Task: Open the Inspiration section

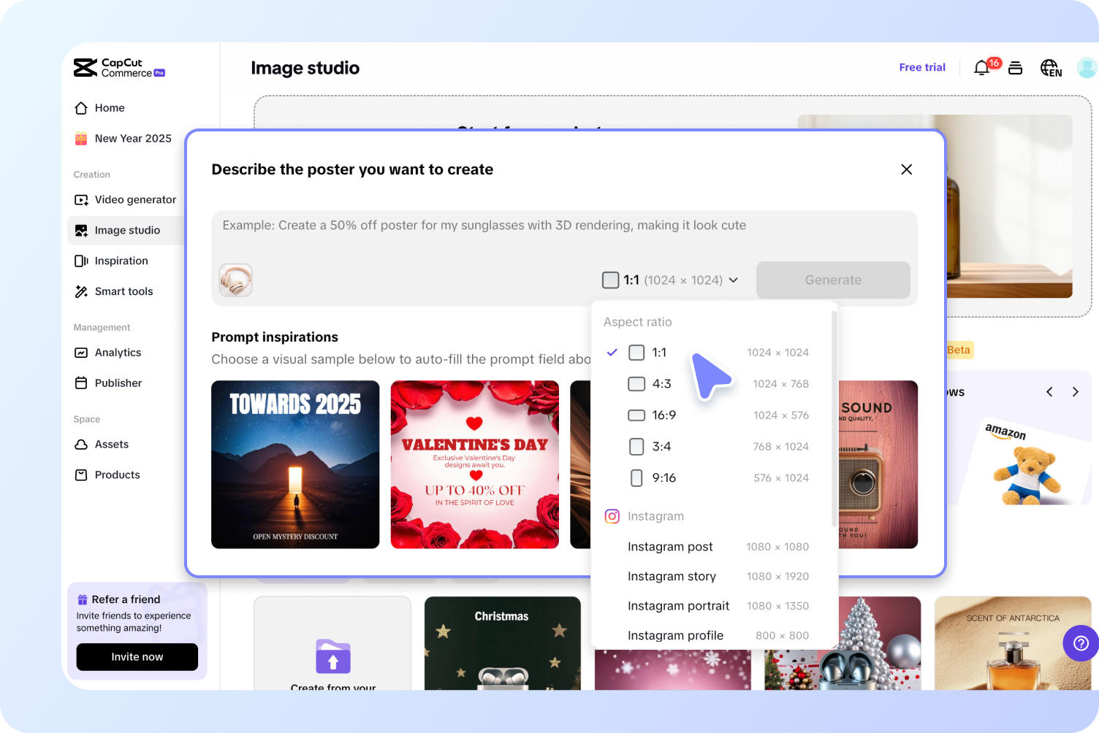Action: 121,261
